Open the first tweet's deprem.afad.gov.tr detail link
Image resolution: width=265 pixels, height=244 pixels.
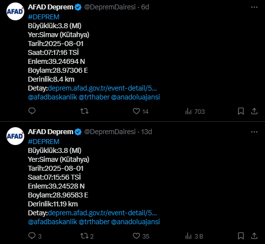pyautogui.click(x=102, y=88)
